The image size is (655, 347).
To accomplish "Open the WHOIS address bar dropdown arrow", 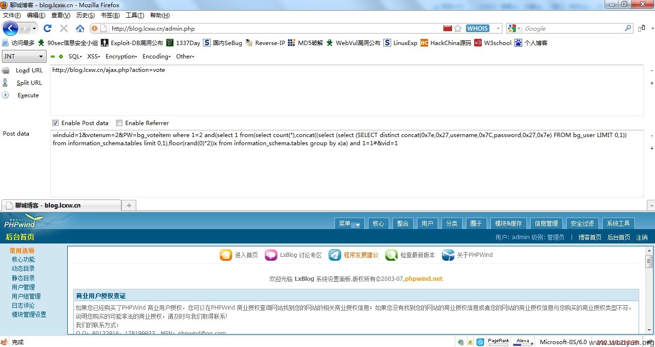I will [498, 29].
